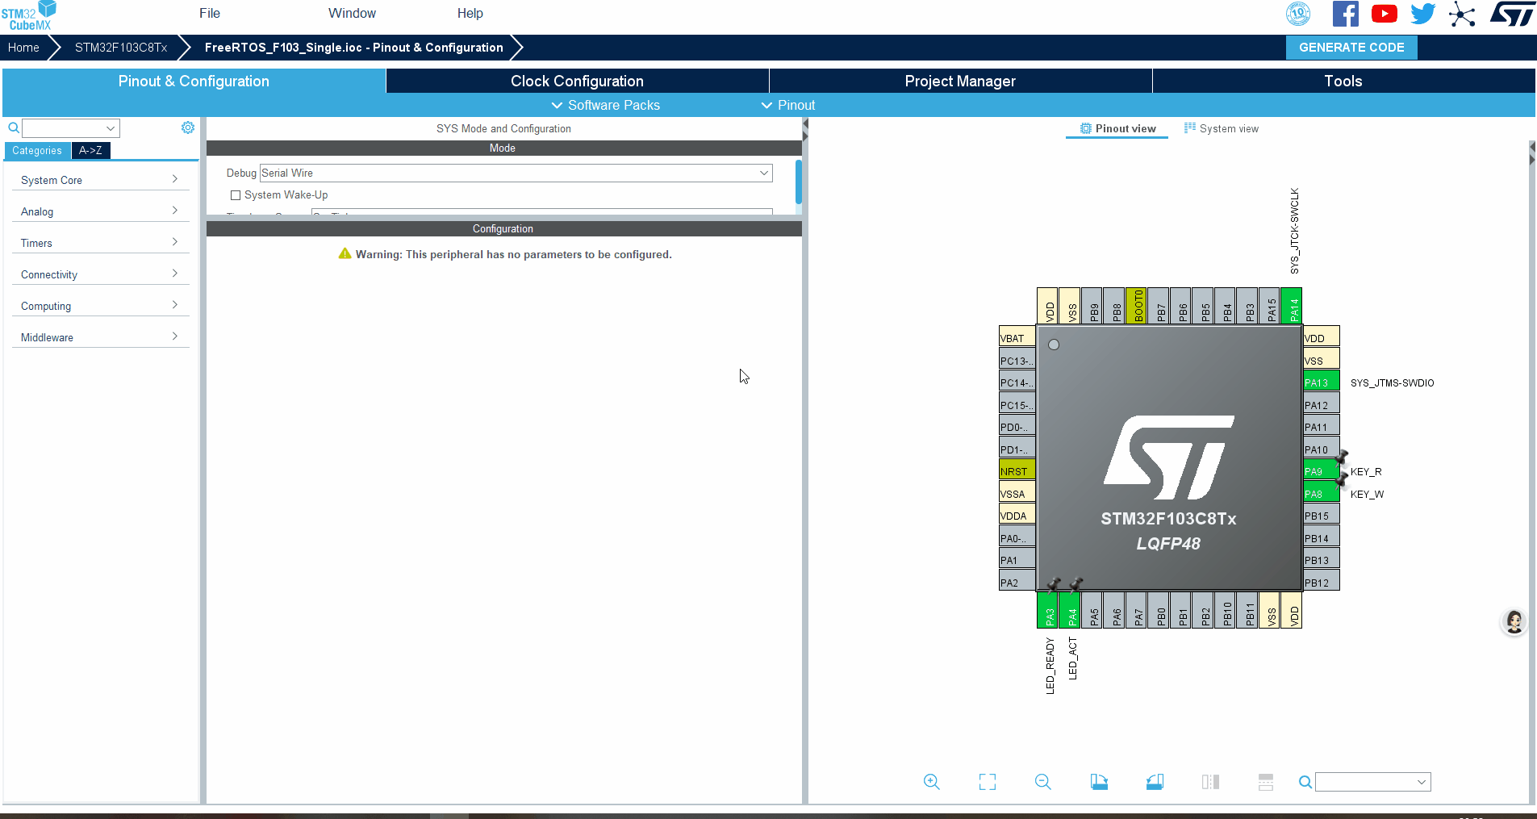The width and height of the screenshot is (1537, 819).
Task: Click the fit-to-screen frame icon
Action: click(987, 782)
